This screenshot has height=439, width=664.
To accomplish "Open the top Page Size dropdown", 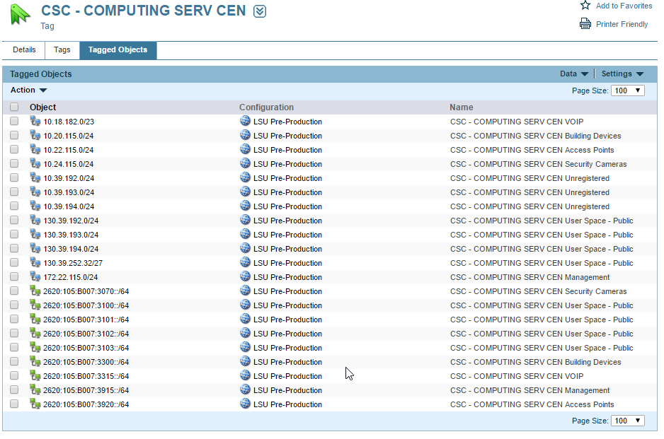I will [x=628, y=90].
